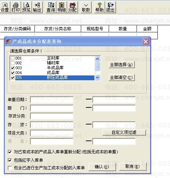Click the 打印 print toolbar icon
The height and width of the screenshot is (178, 170).
coord(16,7)
